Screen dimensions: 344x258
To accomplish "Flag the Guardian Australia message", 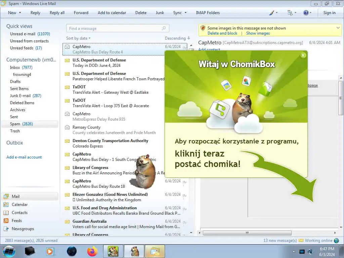I will pos(184,222).
